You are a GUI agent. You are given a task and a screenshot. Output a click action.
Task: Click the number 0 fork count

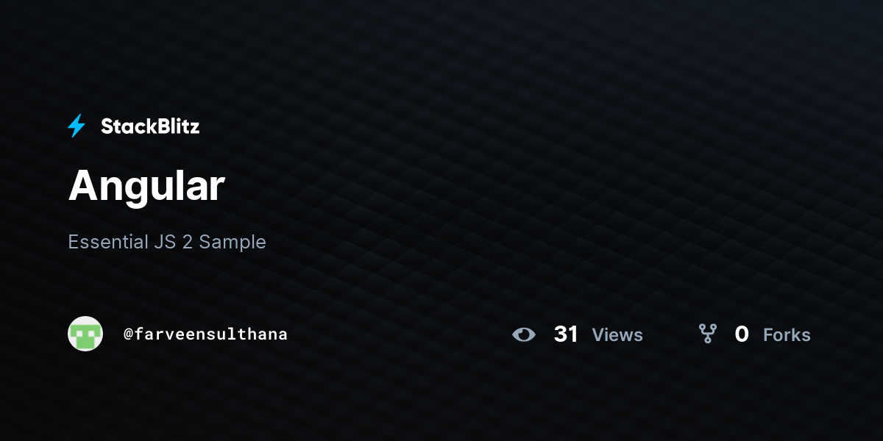pyautogui.click(x=742, y=334)
